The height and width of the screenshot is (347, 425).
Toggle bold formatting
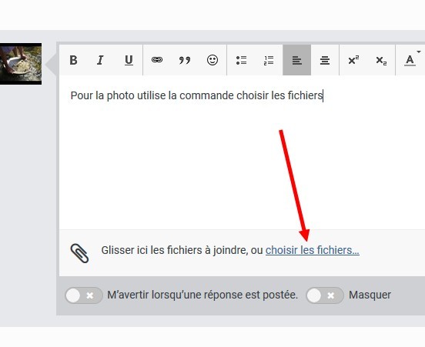click(x=73, y=60)
